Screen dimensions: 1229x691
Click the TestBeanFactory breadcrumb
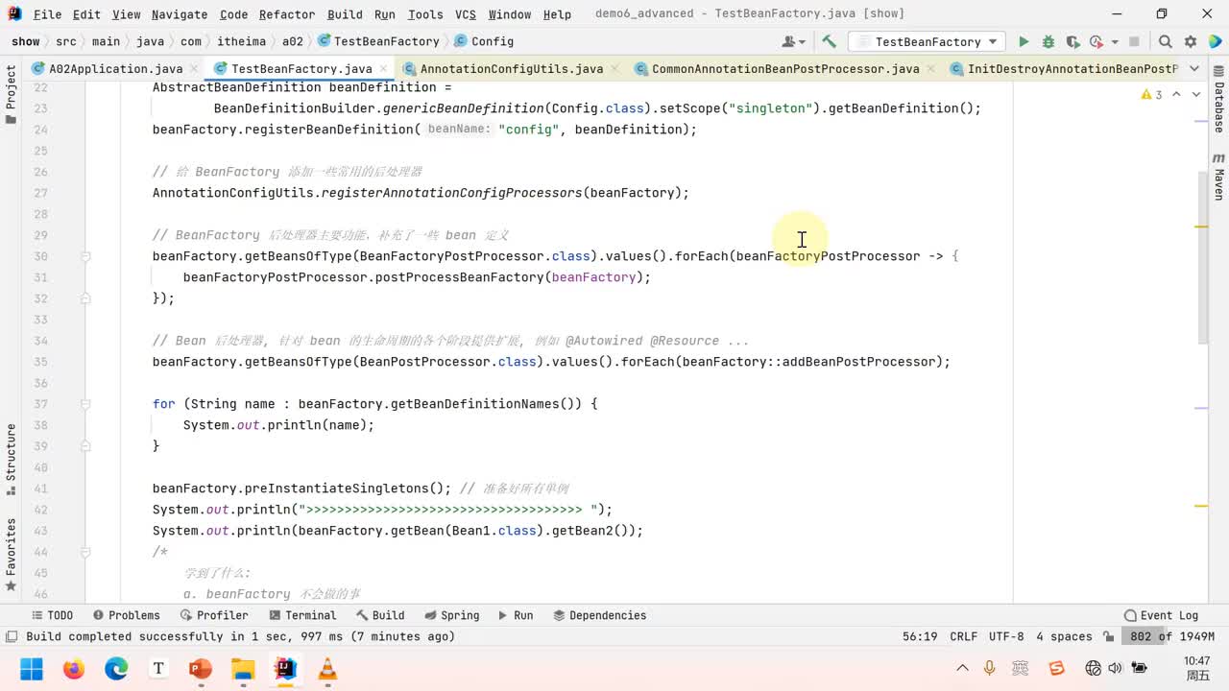coord(378,41)
